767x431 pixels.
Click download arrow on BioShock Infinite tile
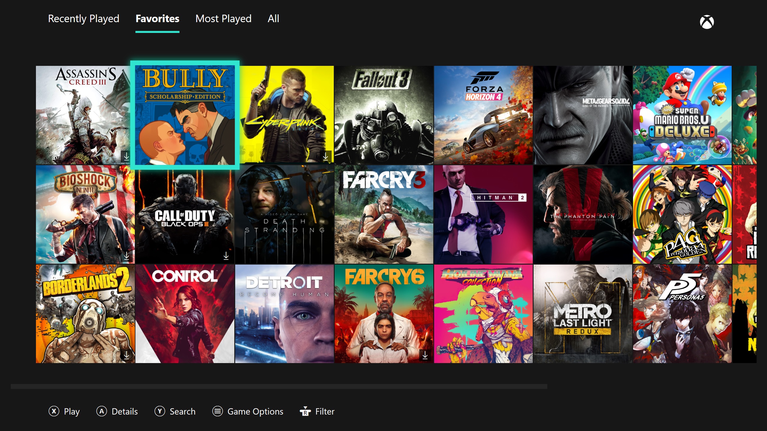[x=126, y=256]
